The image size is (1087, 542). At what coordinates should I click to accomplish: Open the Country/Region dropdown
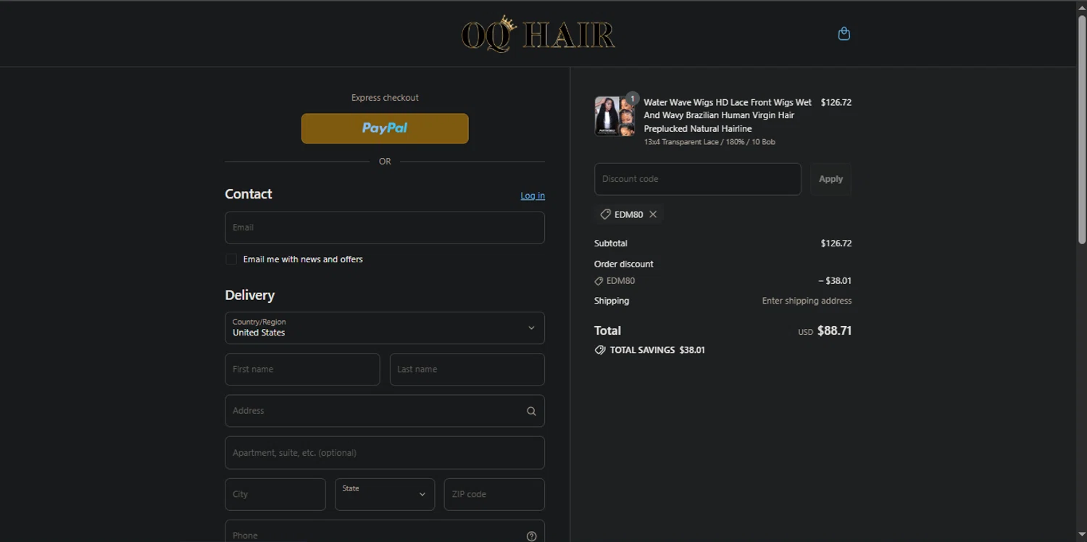(385, 328)
